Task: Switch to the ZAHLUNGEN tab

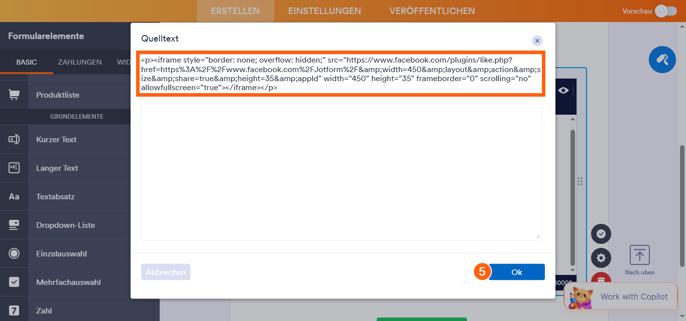Action: click(x=80, y=62)
